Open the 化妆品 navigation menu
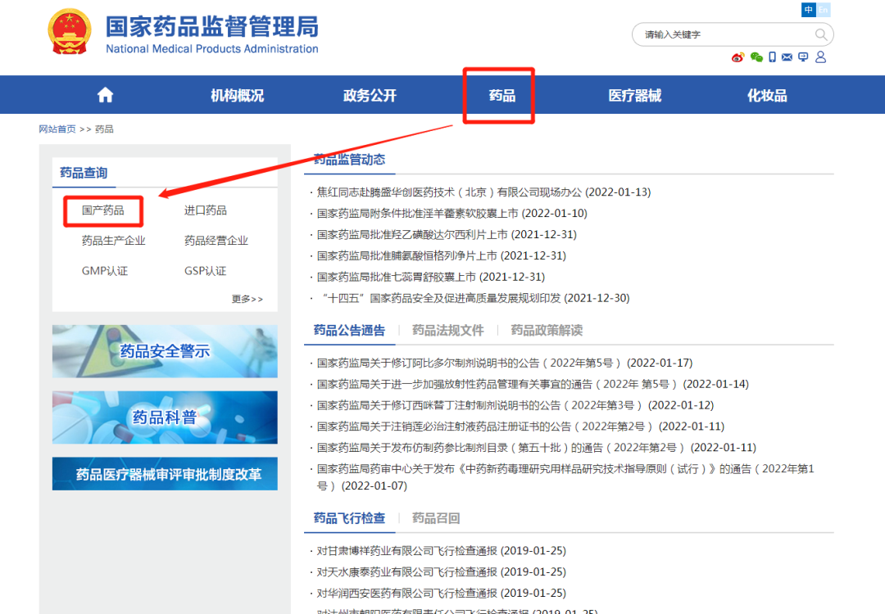885x614 pixels. coord(767,95)
